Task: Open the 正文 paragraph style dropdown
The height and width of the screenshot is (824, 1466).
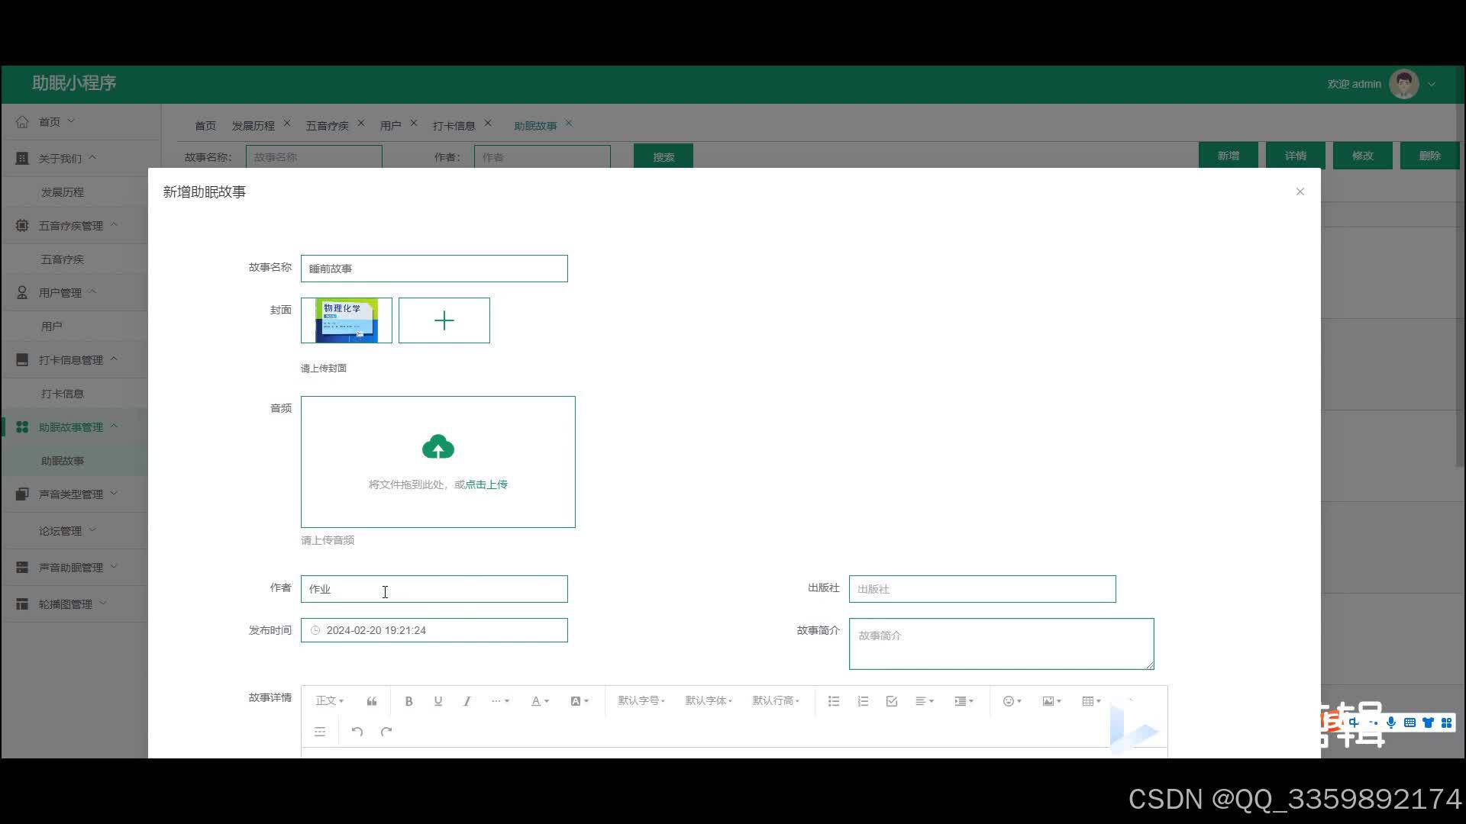Action: (330, 701)
